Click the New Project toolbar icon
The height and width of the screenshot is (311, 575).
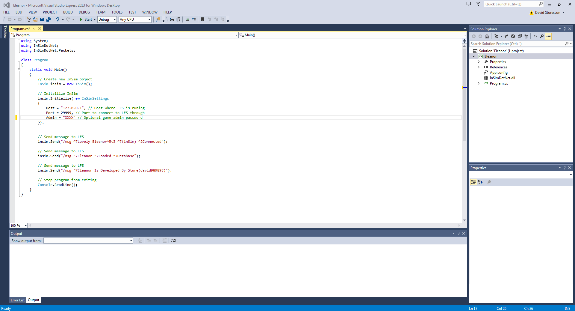[28, 19]
